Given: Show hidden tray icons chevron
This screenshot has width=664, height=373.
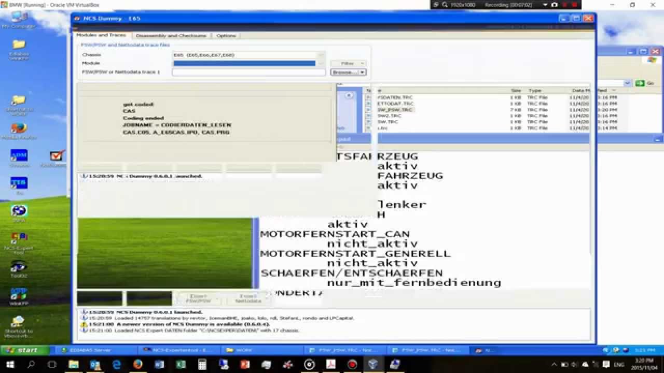Looking at the screenshot, I should (x=555, y=365).
